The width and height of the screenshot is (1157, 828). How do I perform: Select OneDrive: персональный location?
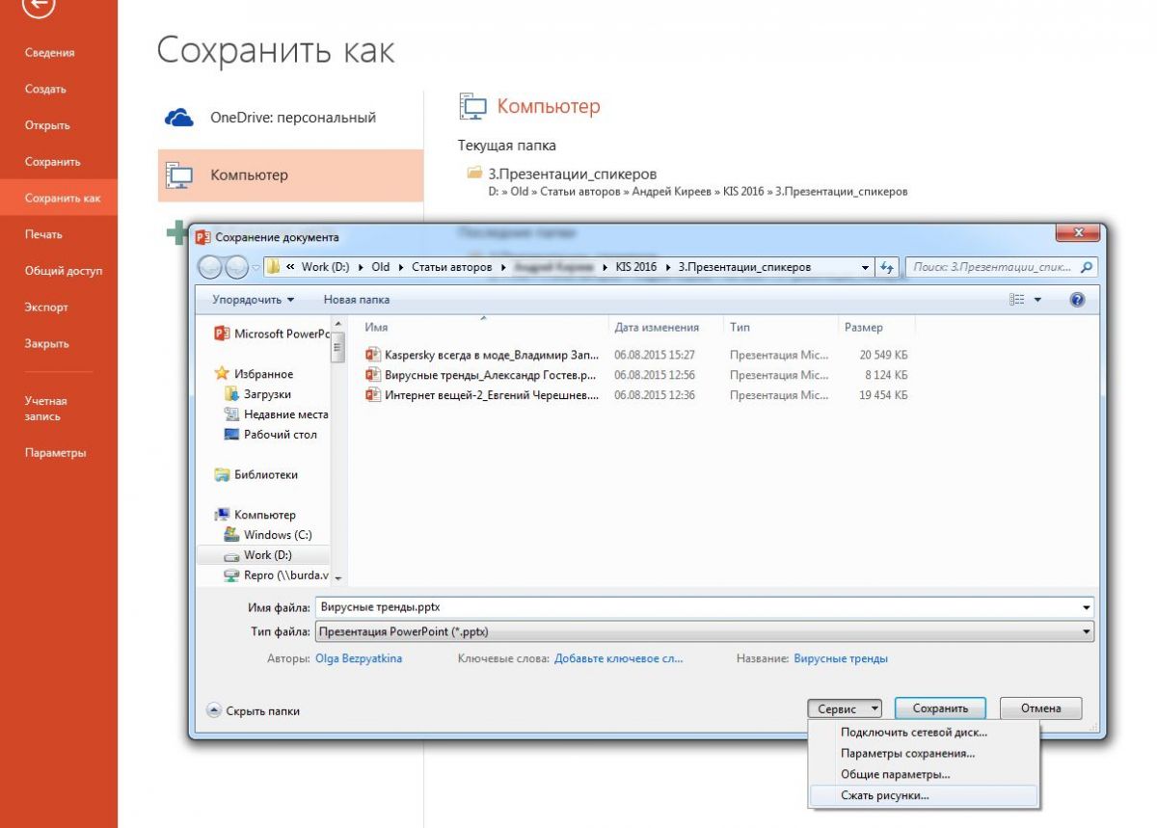[x=290, y=118]
